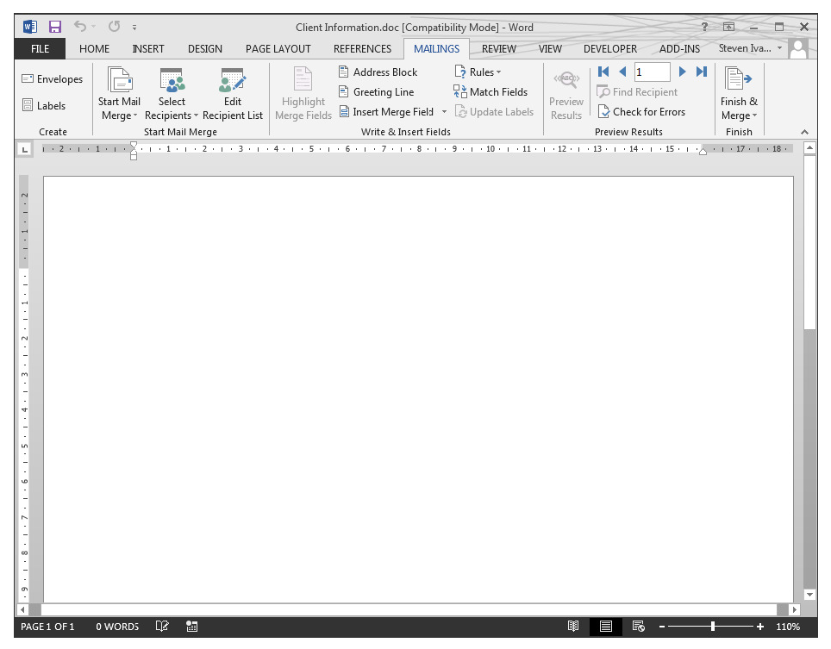This screenshot has height=649, width=831.
Task: Click the Redo/Repeat arrow icon
Action: pyautogui.click(x=114, y=26)
